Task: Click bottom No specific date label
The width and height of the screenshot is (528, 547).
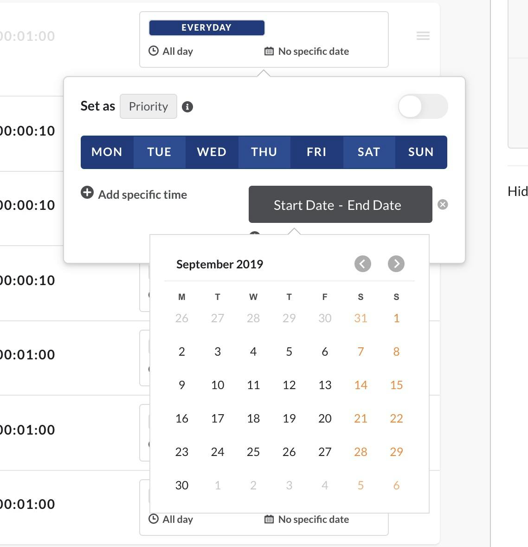Action: (x=314, y=520)
